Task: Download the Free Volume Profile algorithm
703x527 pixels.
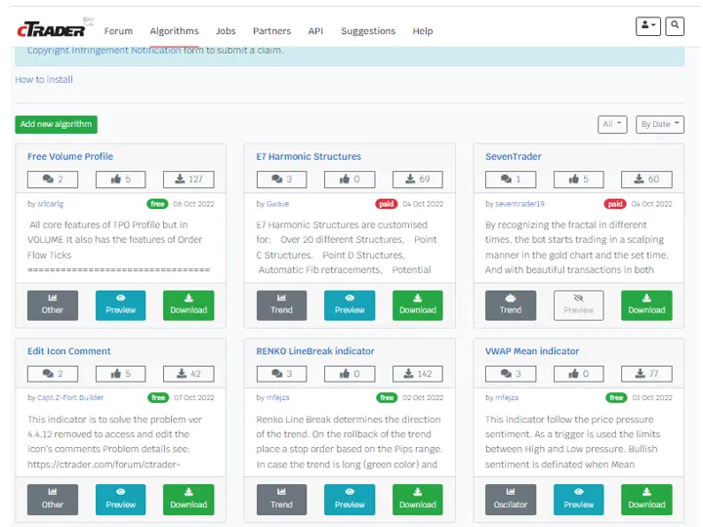Action: (188, 305)
